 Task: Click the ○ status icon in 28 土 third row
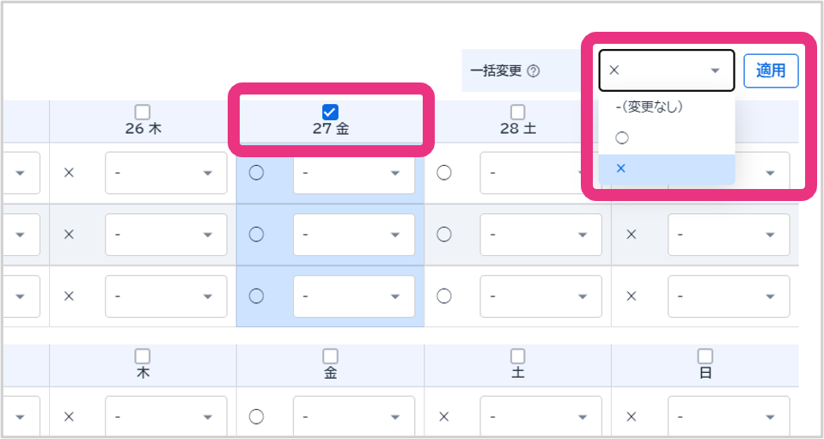click(x=443, y=296)
